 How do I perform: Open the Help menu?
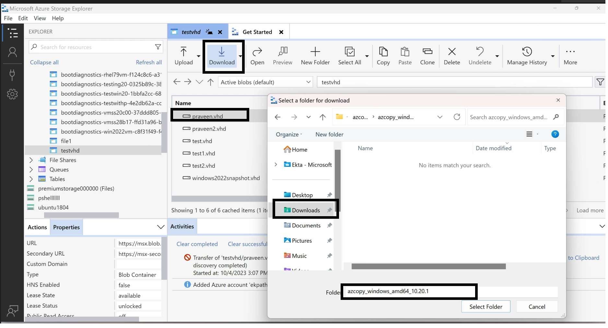[x=58, y=18]
